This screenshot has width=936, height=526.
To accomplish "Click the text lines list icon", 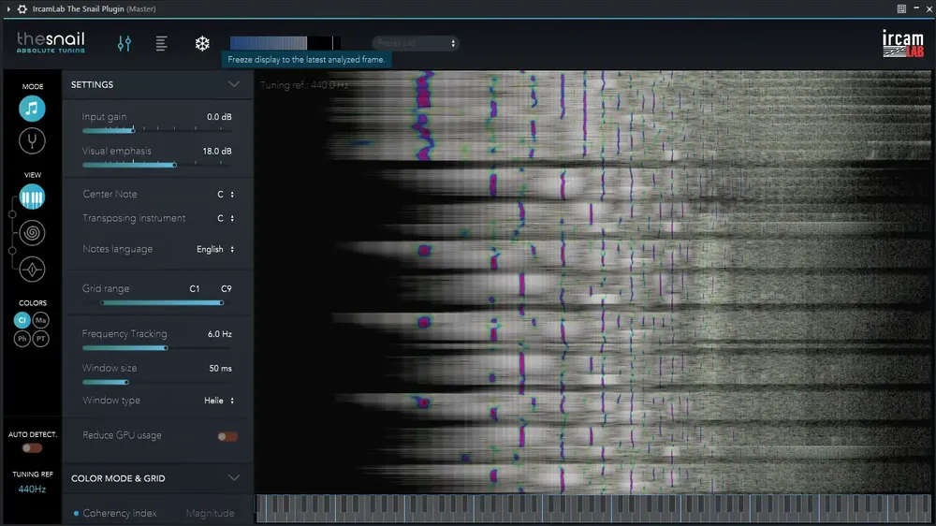I will pos(161,43).
